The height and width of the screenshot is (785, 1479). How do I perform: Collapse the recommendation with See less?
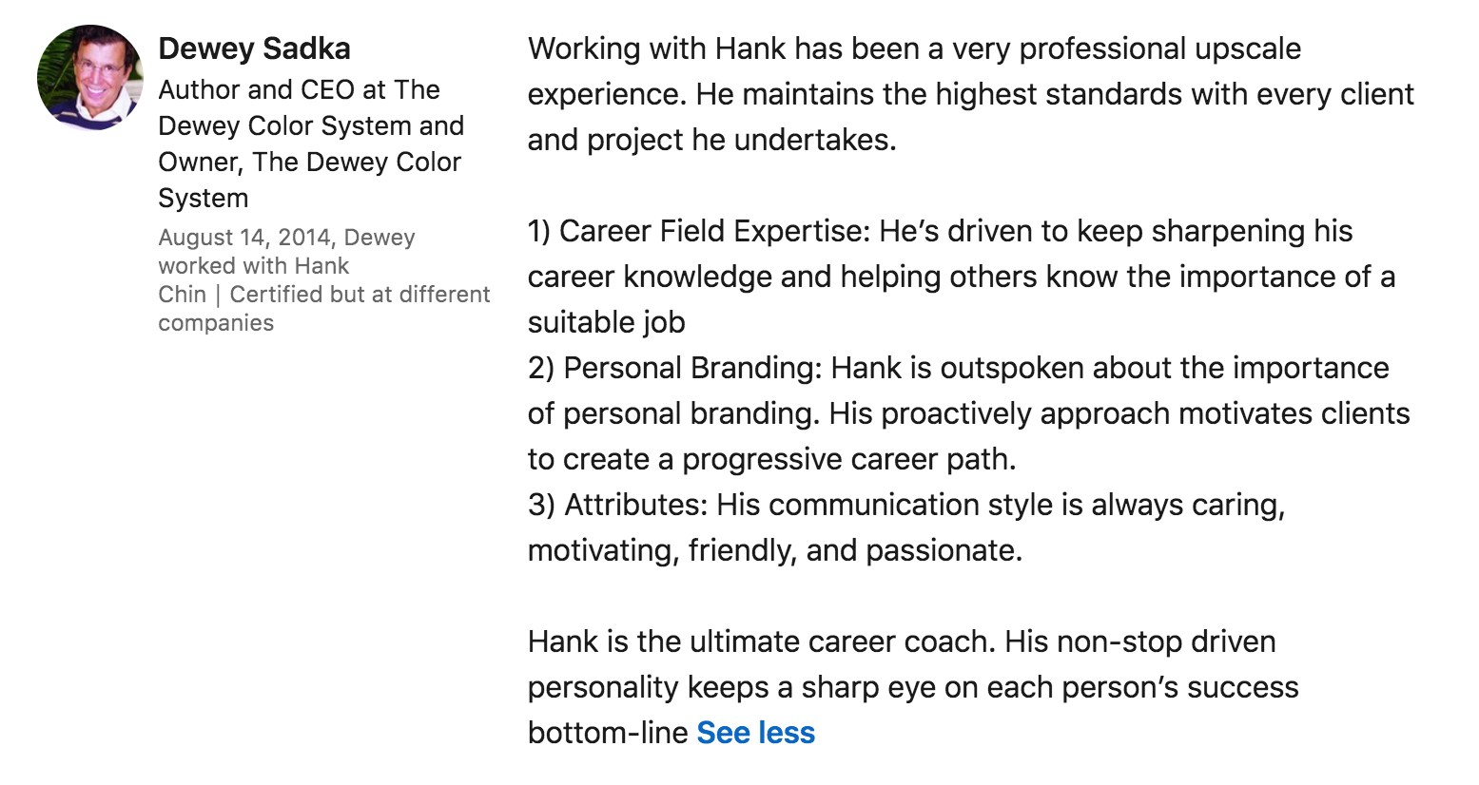[756, 733]
